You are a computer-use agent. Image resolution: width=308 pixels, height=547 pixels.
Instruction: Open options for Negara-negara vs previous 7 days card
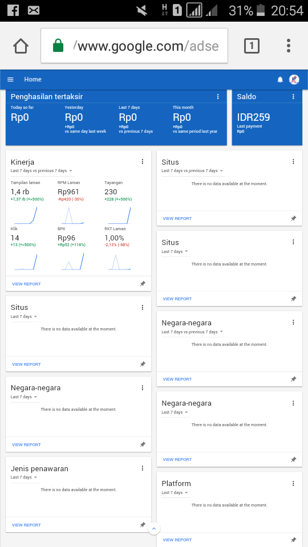coord(293,323)
